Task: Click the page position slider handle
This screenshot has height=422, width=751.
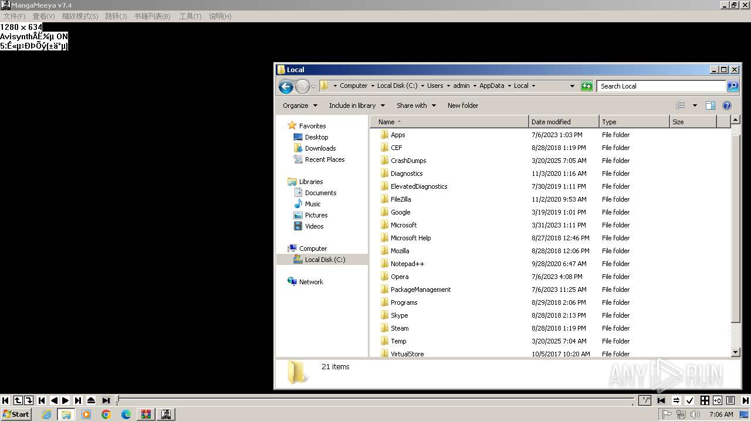Action: click(x=117, y=400)
